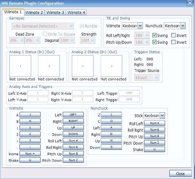Click the Left X-Axis field
This screenshot has width=195, height=179.
(38, 93)
